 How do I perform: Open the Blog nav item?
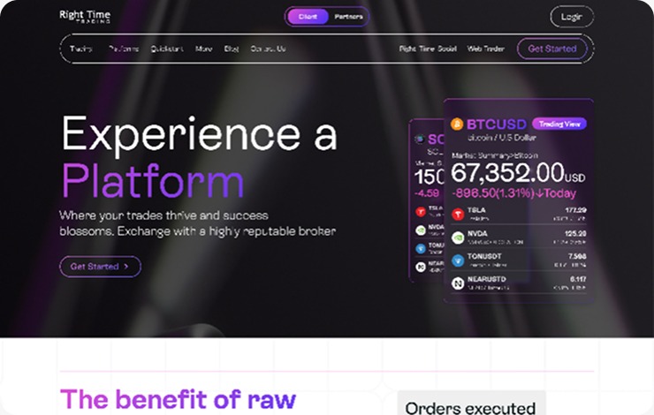point(231,49)
